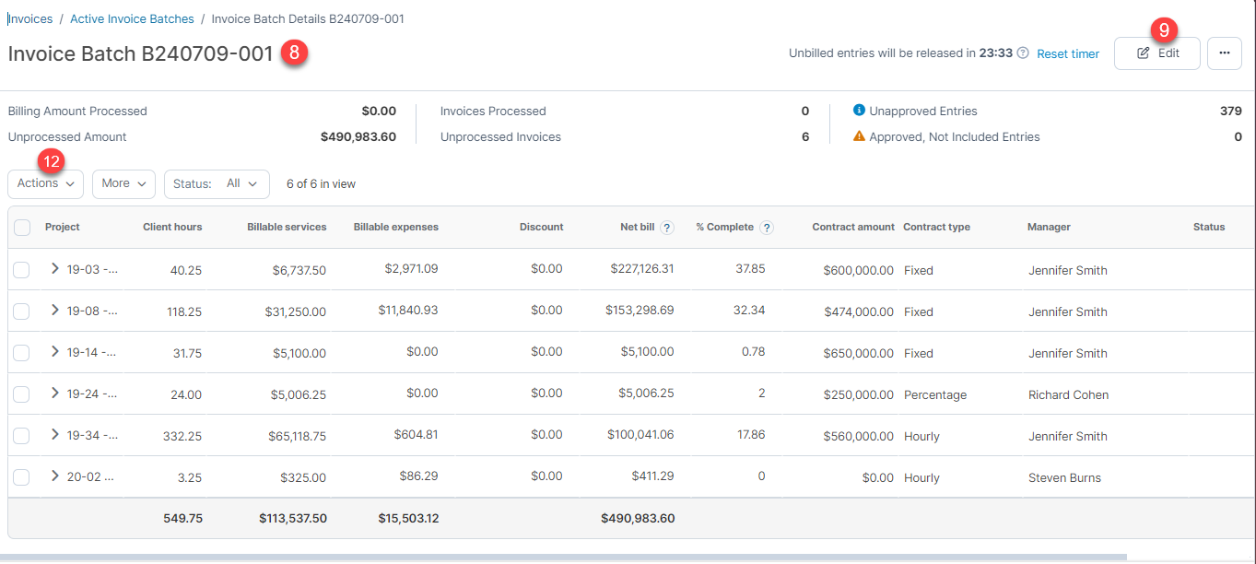The height and width of the screenshot is (564, 1256).
Task: Expand project row 19-34
Action: pos(53,435)
